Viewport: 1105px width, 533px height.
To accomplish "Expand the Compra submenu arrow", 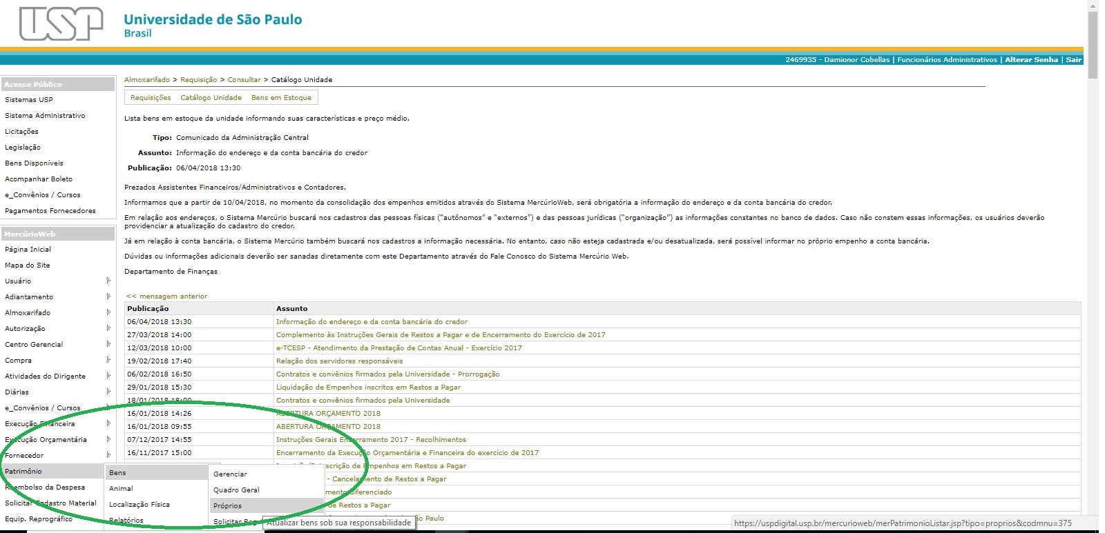I will pos(108,360).
